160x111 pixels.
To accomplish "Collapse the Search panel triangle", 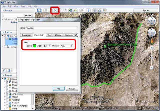I will (3, 10).
